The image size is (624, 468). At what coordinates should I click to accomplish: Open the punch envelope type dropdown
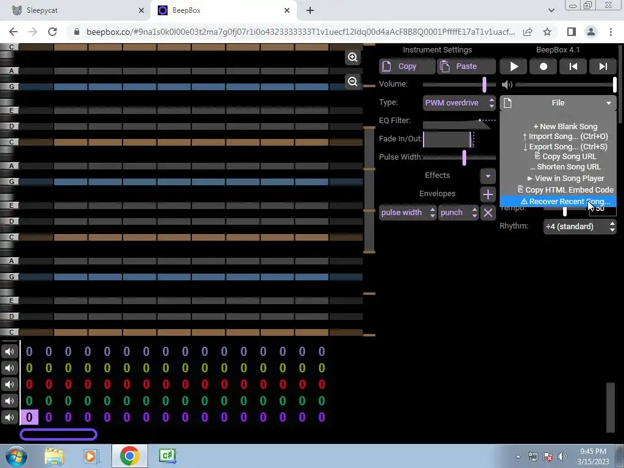point(458,213)
